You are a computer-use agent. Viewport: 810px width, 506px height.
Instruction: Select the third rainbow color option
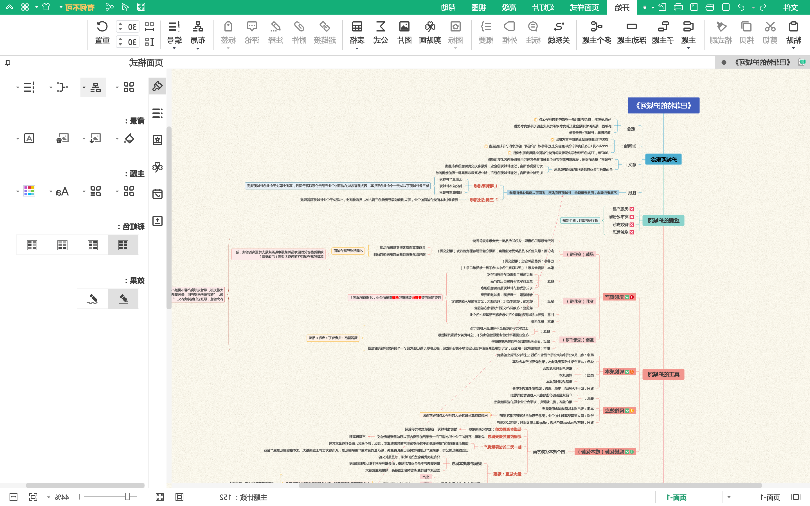tap(62, 245)
